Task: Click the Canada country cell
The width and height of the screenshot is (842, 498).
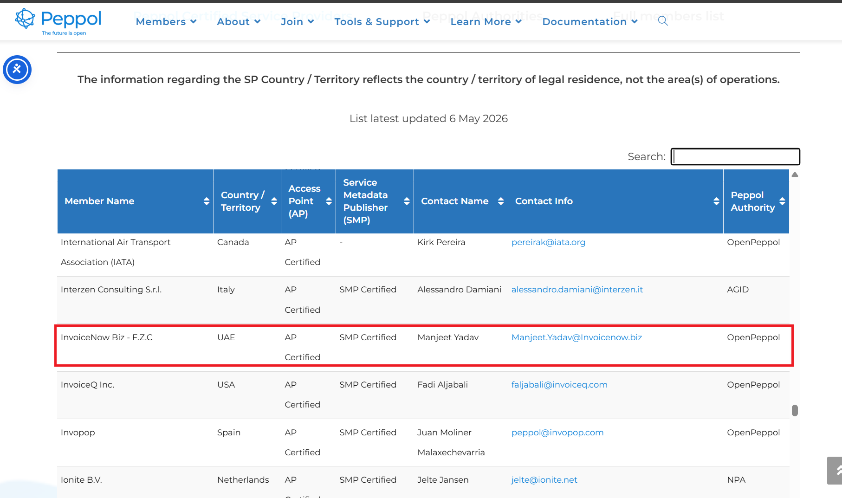Action: point(233,242)
